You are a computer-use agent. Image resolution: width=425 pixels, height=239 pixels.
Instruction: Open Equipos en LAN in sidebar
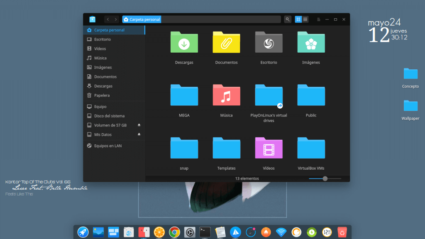click(107, 146)
